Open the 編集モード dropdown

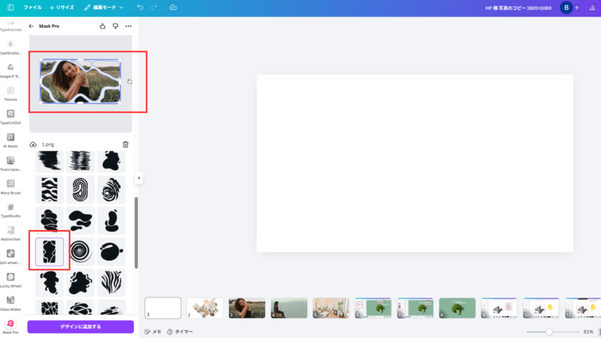pos(104,8)
